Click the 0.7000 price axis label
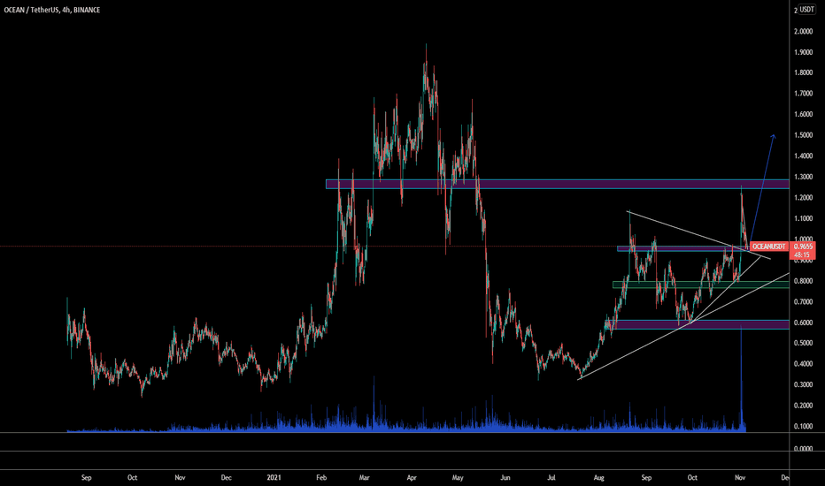The image size is (825, 486). pyautogui.click(x=803, y=302)
